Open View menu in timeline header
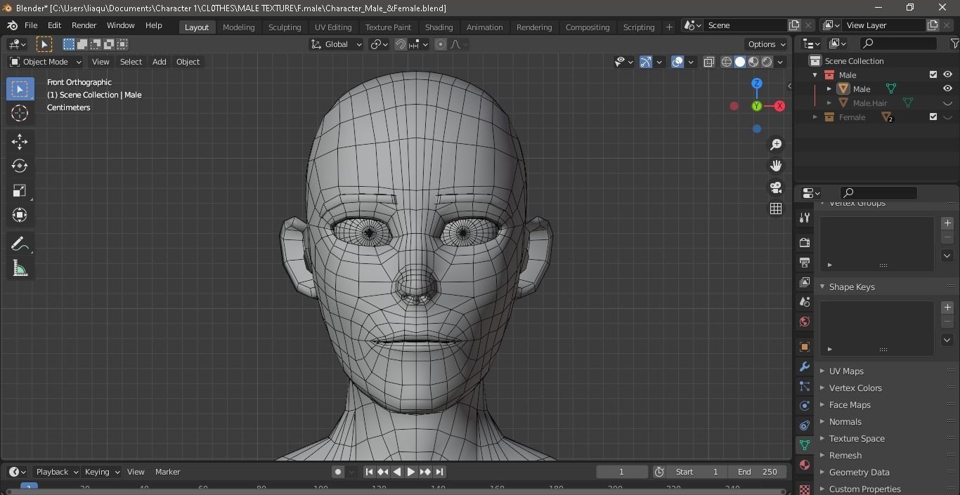Viewport: 960px width, 495px height. point(136,472)
